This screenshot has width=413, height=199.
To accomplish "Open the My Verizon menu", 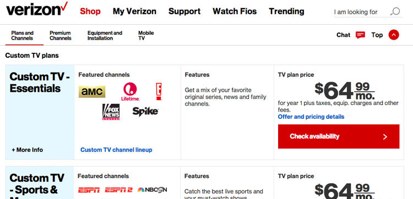I will point(134,12).
